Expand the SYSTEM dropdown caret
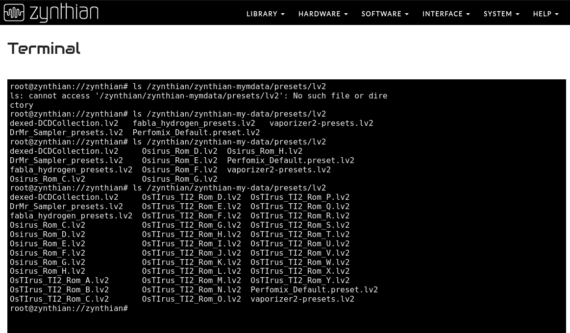Image resolution: width=570 pixels, height=333 pixels. coord(518,15)
